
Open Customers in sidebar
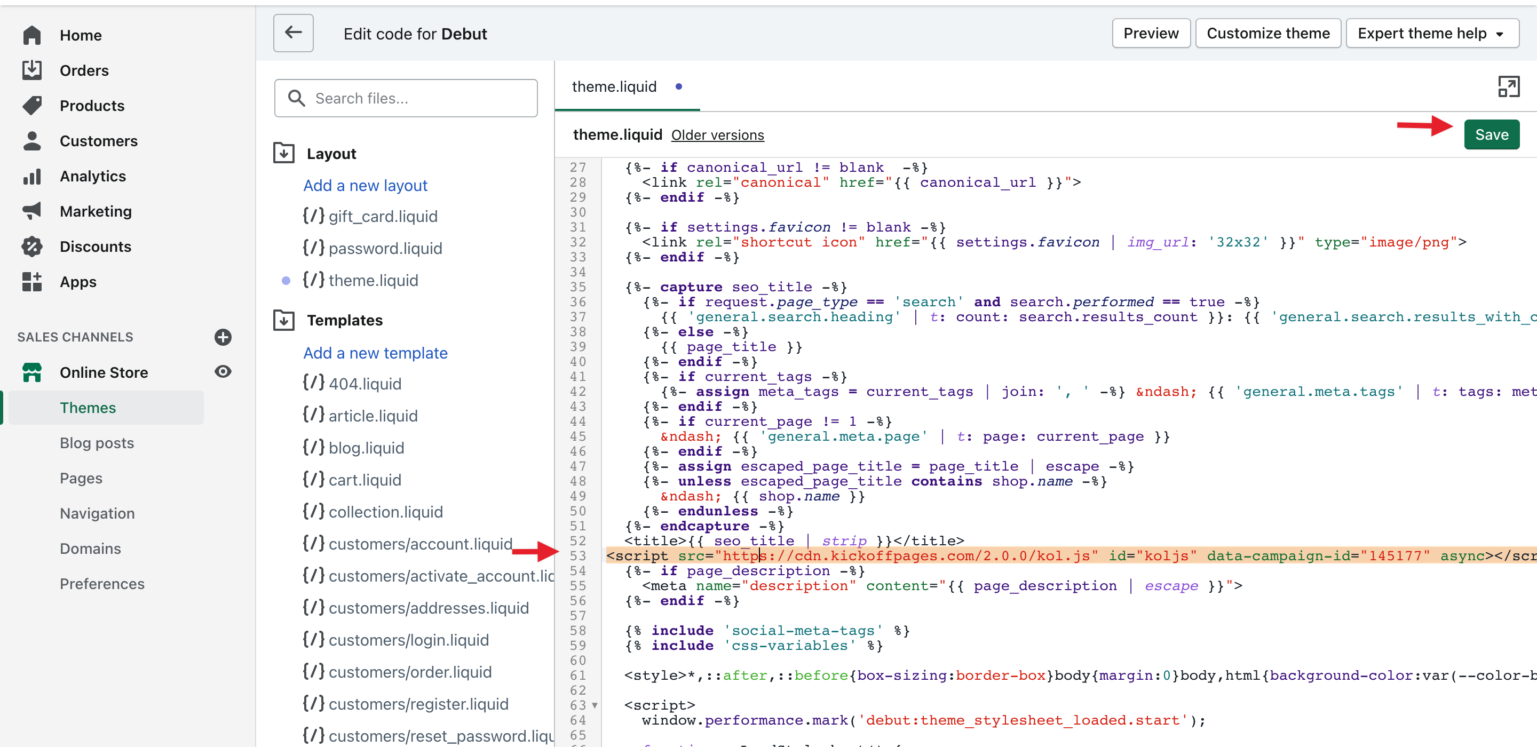(98, 141)
